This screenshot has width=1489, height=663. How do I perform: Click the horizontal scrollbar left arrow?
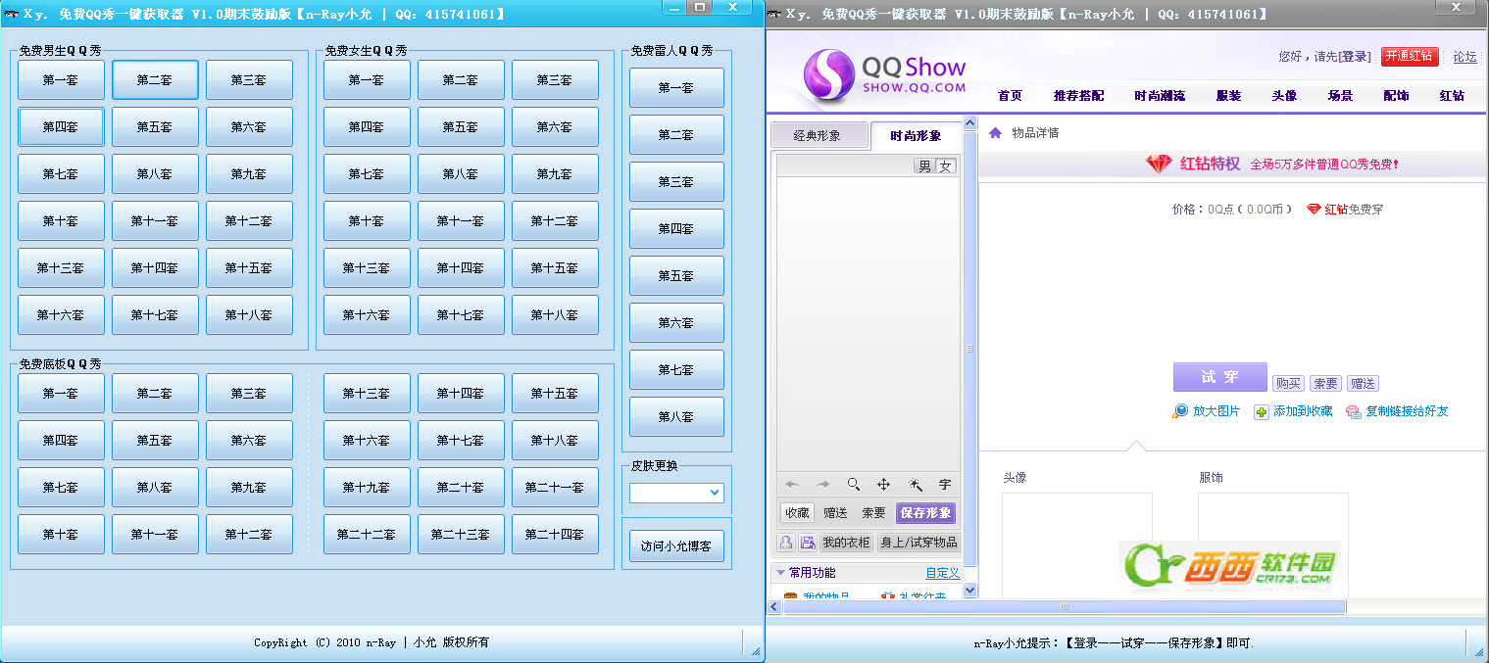pos(774,607)
